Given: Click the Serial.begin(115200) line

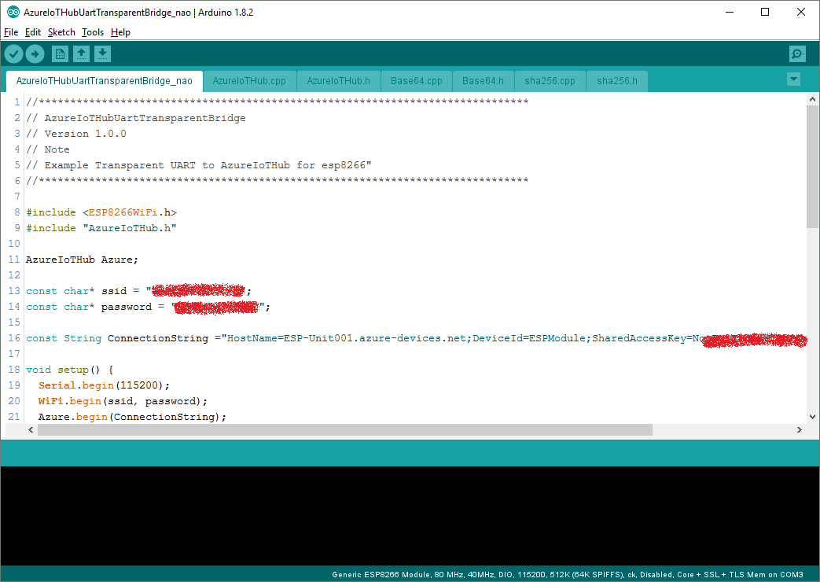Looking at the screenshot, I should (104, 385).
